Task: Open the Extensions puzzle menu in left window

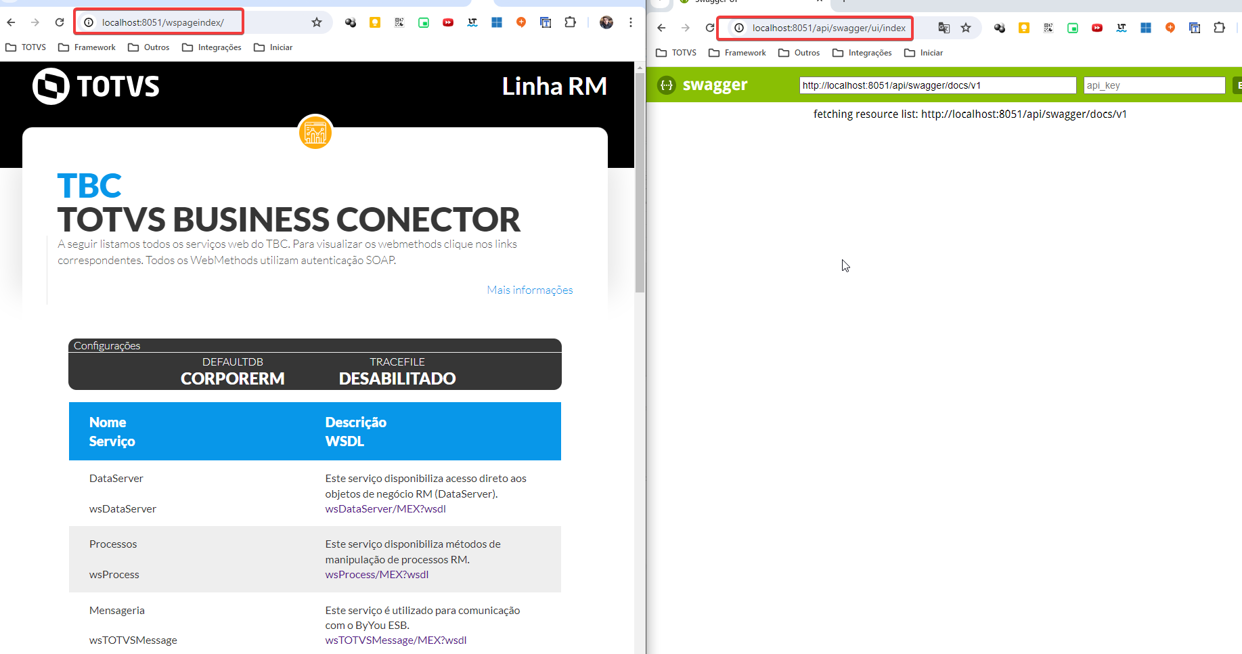Action: (571, 22)
